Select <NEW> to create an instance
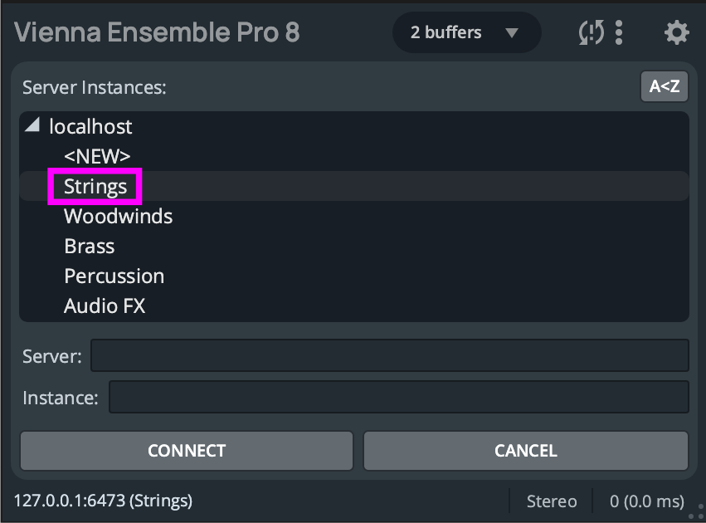This screenshot has height=523, width=706. pyautogui.click(x=97, y=156)
